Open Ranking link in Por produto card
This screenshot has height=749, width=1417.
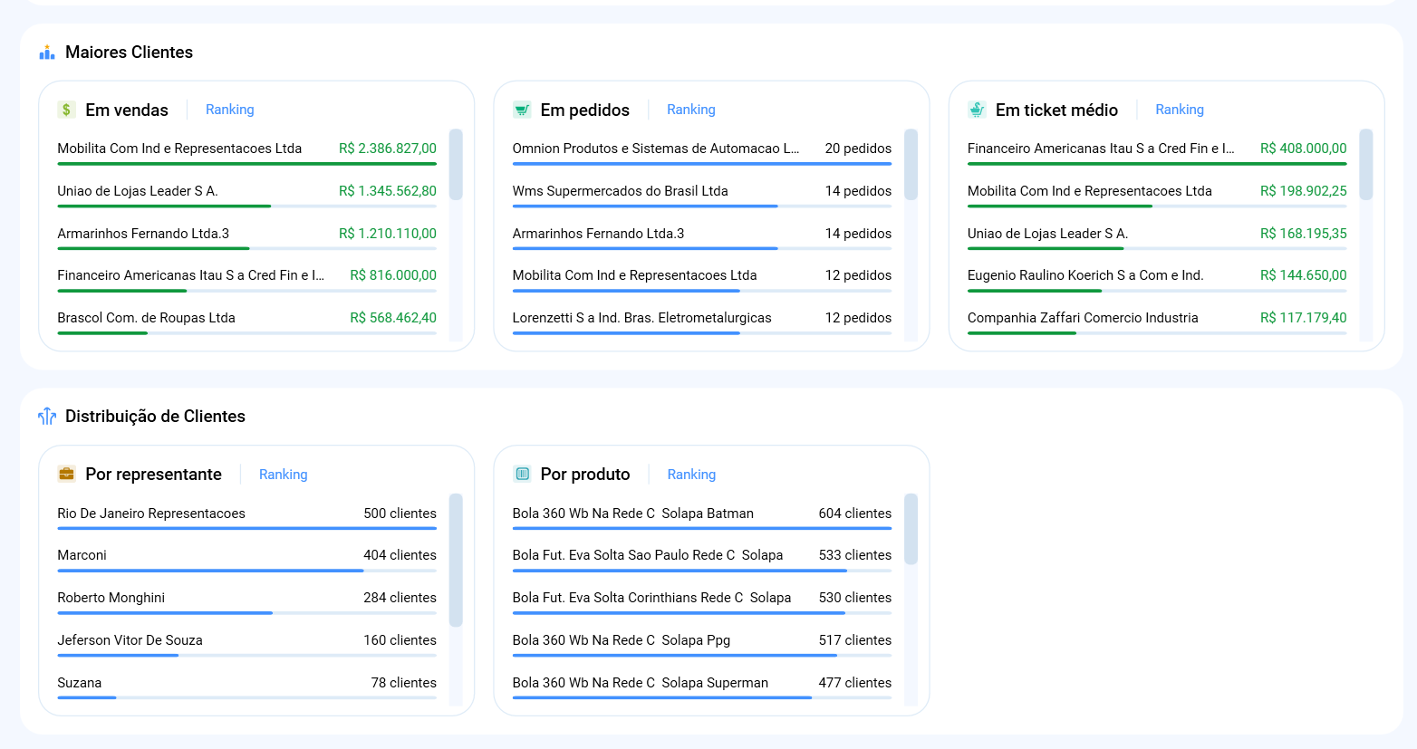(690, 475)
